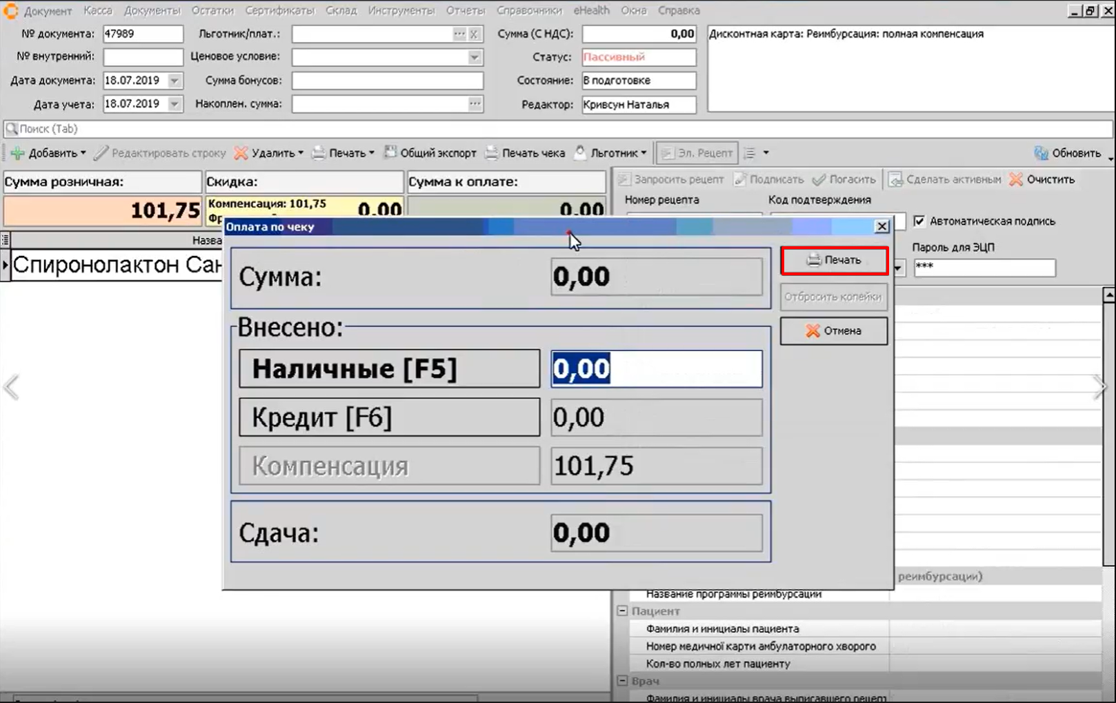The height and width of the screenshot is (703, 1116).
Task: Click the Печать чека printer icon
Action: (x=491, y=153)
